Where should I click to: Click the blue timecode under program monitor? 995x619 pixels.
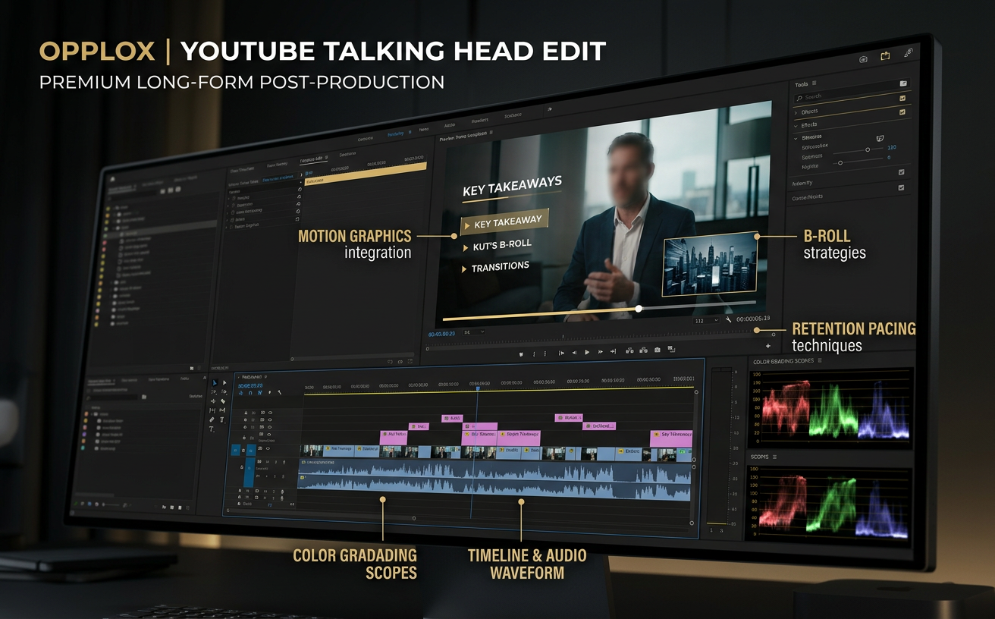(x=441, y=334)
